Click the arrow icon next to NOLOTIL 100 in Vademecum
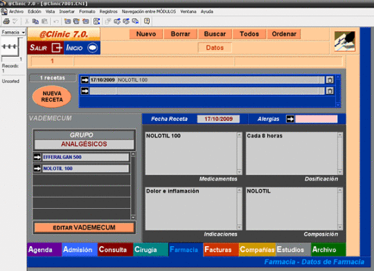 pyautogui.click(x=37, y=169)
